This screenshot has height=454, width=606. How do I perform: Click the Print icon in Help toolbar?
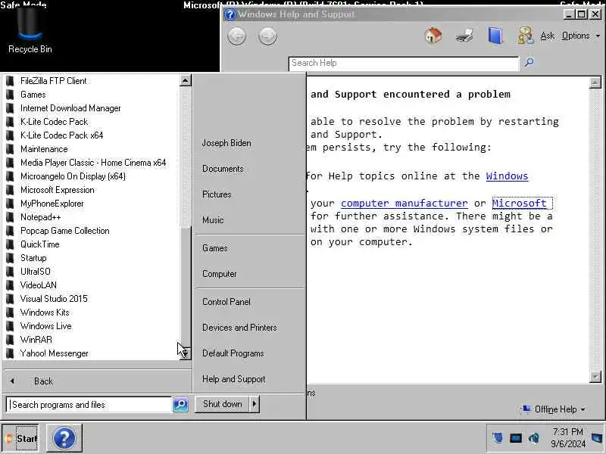point(464,36)
